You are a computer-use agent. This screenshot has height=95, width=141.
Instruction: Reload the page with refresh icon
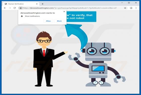click(15, 8)
